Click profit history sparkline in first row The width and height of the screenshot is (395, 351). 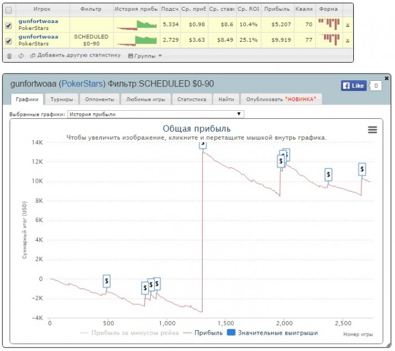click(x=137, y=25)
